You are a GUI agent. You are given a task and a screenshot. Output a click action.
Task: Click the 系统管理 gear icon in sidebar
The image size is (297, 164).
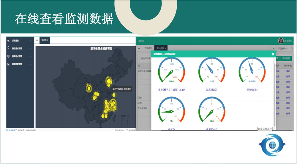[9, 41]
